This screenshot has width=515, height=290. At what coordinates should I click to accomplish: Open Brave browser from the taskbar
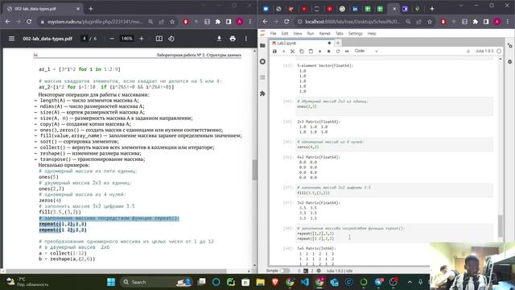[x=275, y=282]
